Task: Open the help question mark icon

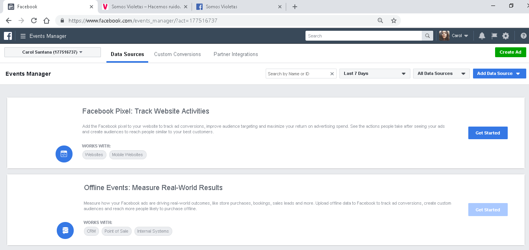Action: tap(523, 36)
